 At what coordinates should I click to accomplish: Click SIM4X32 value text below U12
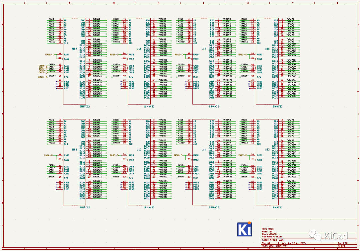[149, 207]
